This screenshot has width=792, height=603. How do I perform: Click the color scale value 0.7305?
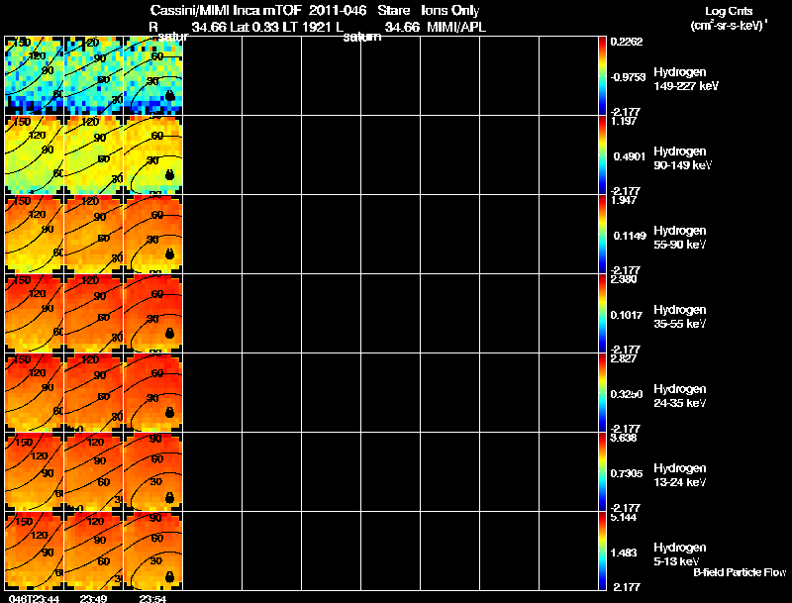(x=627, y=473)
